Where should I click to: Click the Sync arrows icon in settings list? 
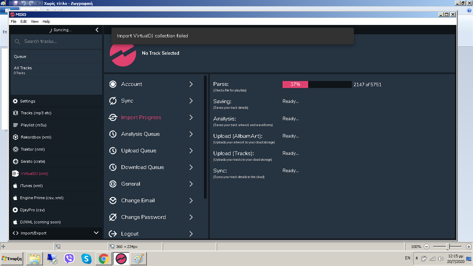tap(113, 101)
